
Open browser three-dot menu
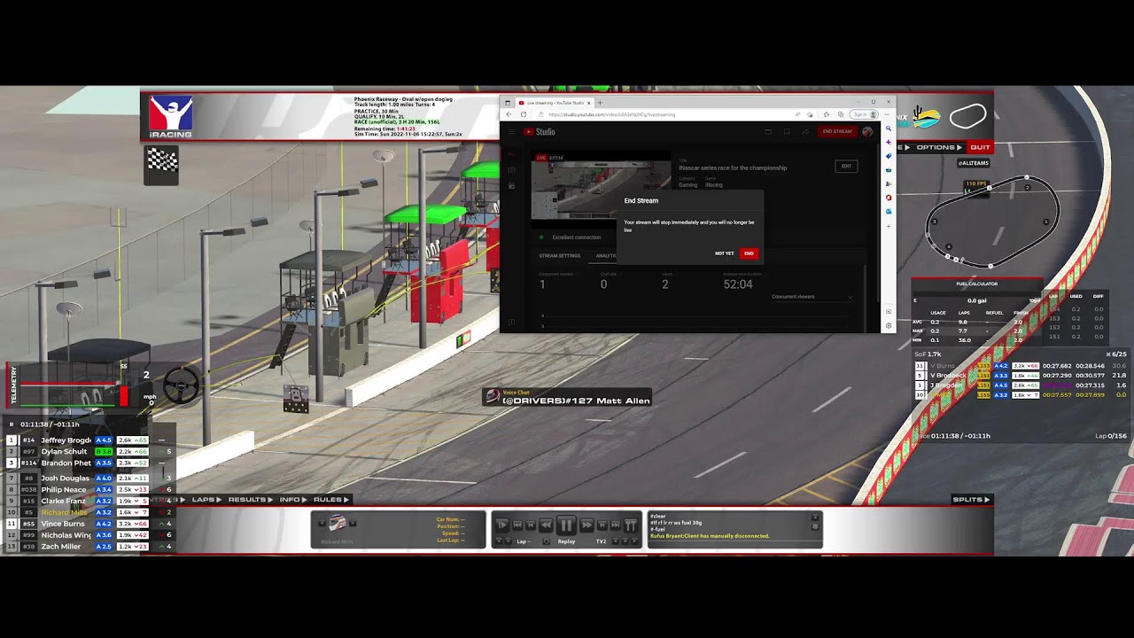point(887,114)
